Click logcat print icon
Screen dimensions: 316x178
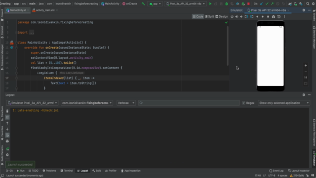click(x=7, y=141)
